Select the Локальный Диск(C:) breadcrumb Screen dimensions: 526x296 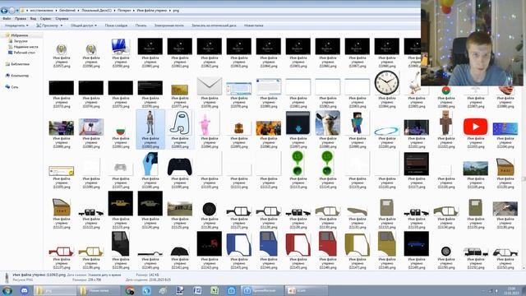tap(97, 11)
